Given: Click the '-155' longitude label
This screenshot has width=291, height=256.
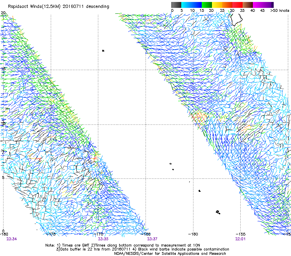Looking at the screenshot, I should pos(241,234).
